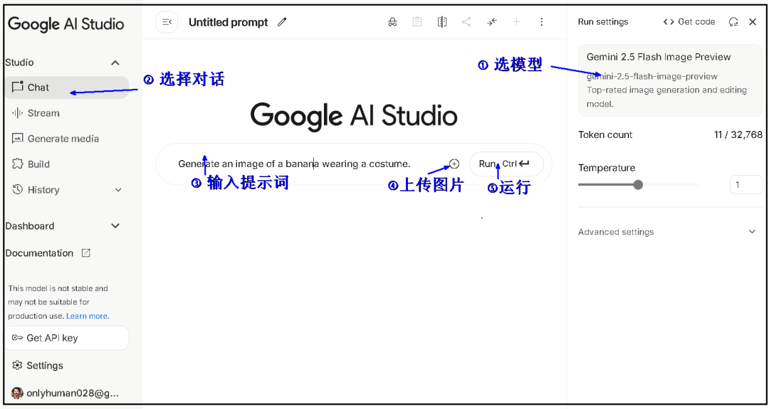Open the Gemini 2.5 Flash Image Preview model selector
769x409 pixels.
tap(670, 80)
